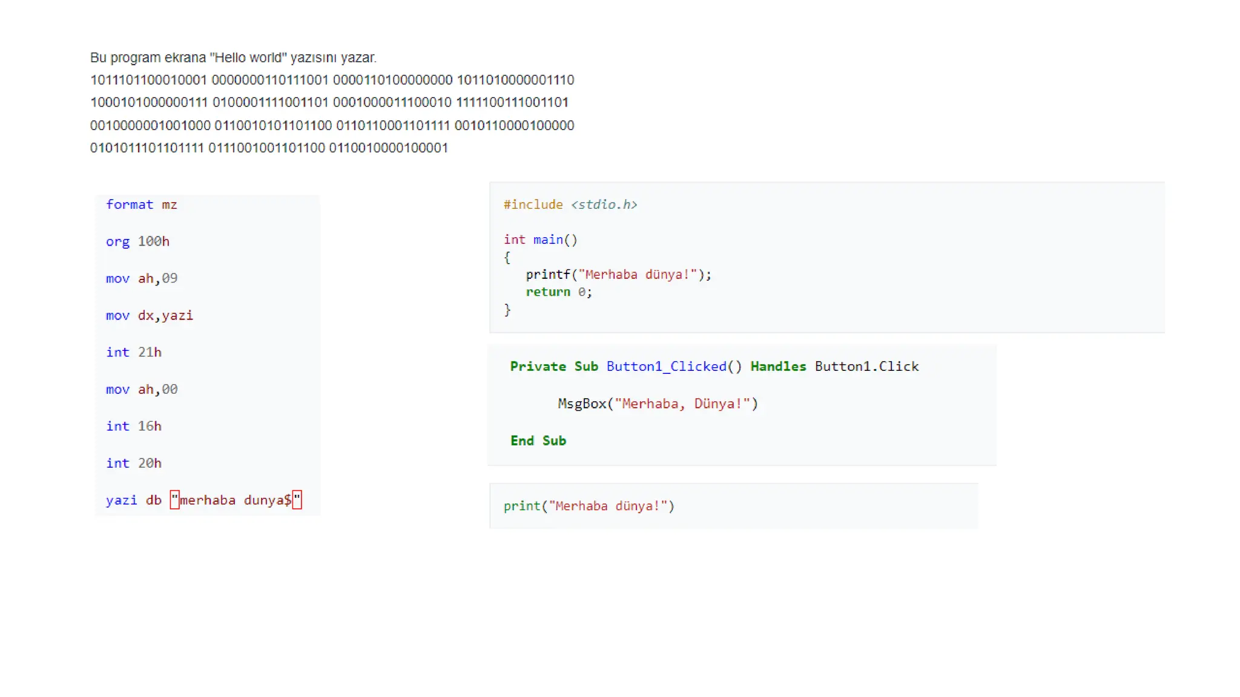This screenshot has height=697, width=1240.
Task: Click the first binary line starting with 1011101100010001
Action: coord(332,80)
